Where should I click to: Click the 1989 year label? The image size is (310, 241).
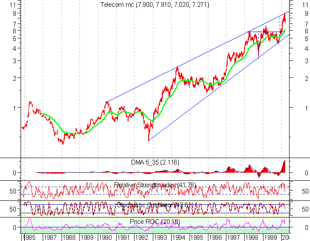[87, 237]
